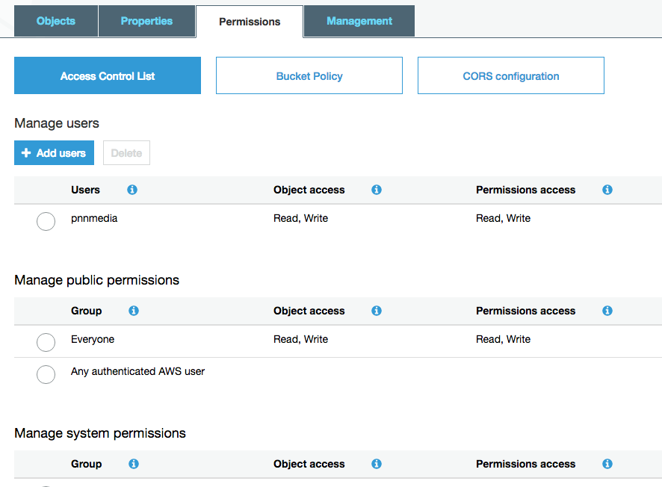The image size is (662, 487).
Task: Switch to the Objects tab
Action: 56,21
